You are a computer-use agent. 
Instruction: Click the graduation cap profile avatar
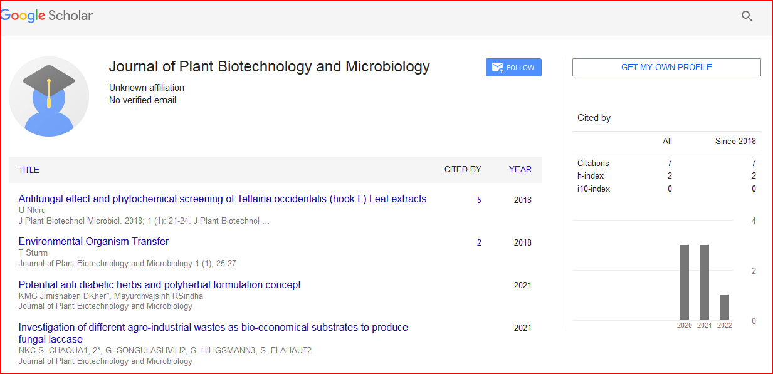[49, 96]
